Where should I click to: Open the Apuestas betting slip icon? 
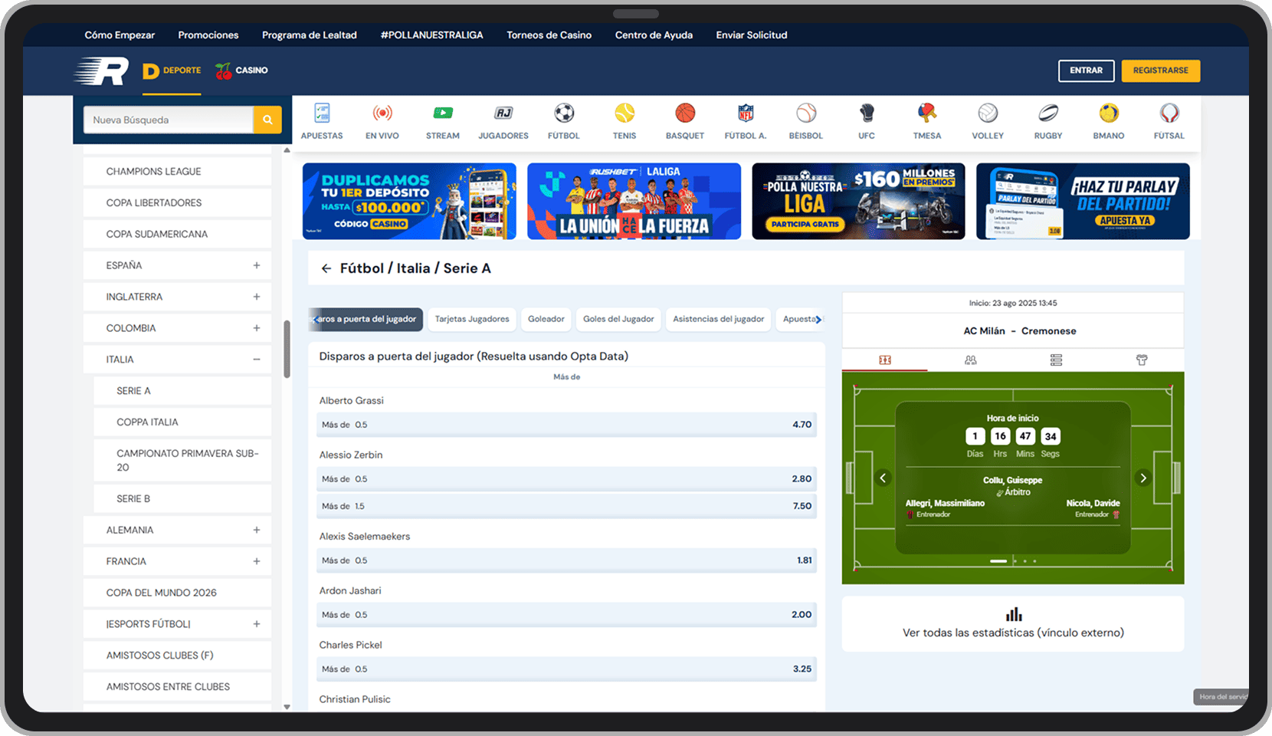322,113
